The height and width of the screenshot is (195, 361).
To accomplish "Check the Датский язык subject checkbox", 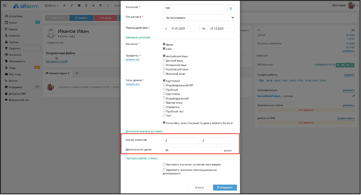I will click(164, 60).
